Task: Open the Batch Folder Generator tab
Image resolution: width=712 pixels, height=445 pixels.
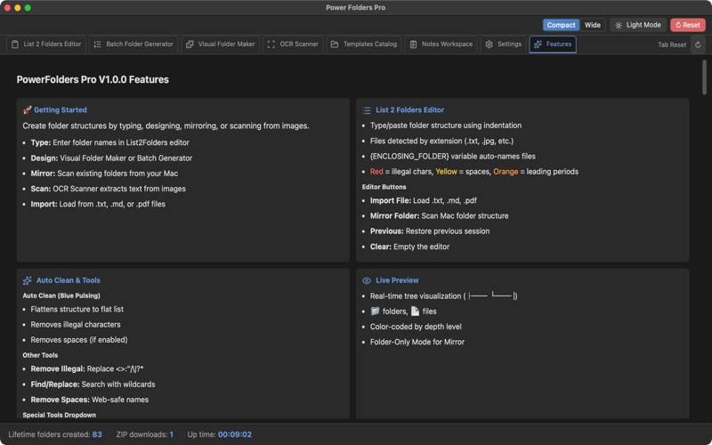Action: (133, 44)
